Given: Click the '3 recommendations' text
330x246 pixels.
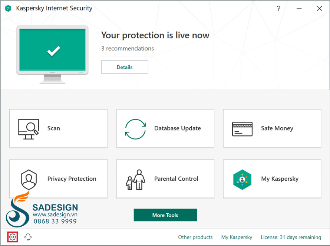Looking at the screenshot, I should (128, 49).
